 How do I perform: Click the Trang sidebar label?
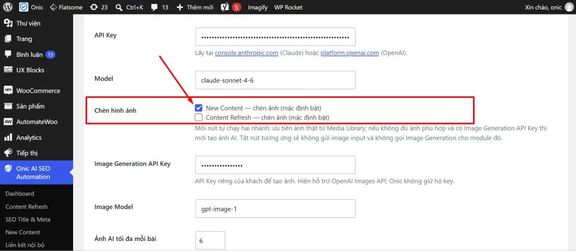(24, 39)
